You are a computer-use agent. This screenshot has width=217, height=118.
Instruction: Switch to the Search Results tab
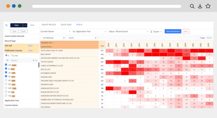click(x=49, y=24)
